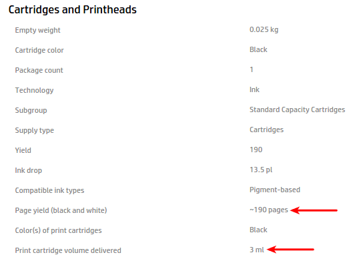
Task: Select the Cartridge color label
Action: 39,50
